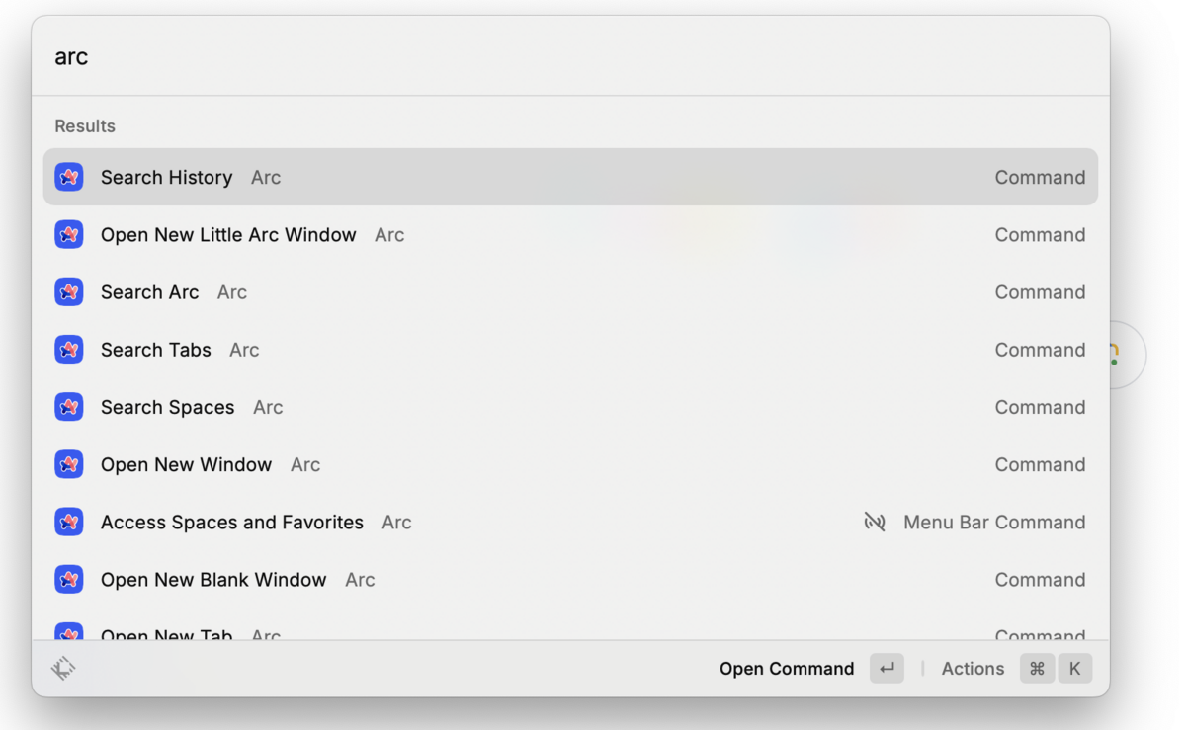Select the Search History command
This screenshot has height=730, width=1186.
[x=570, y=177]
